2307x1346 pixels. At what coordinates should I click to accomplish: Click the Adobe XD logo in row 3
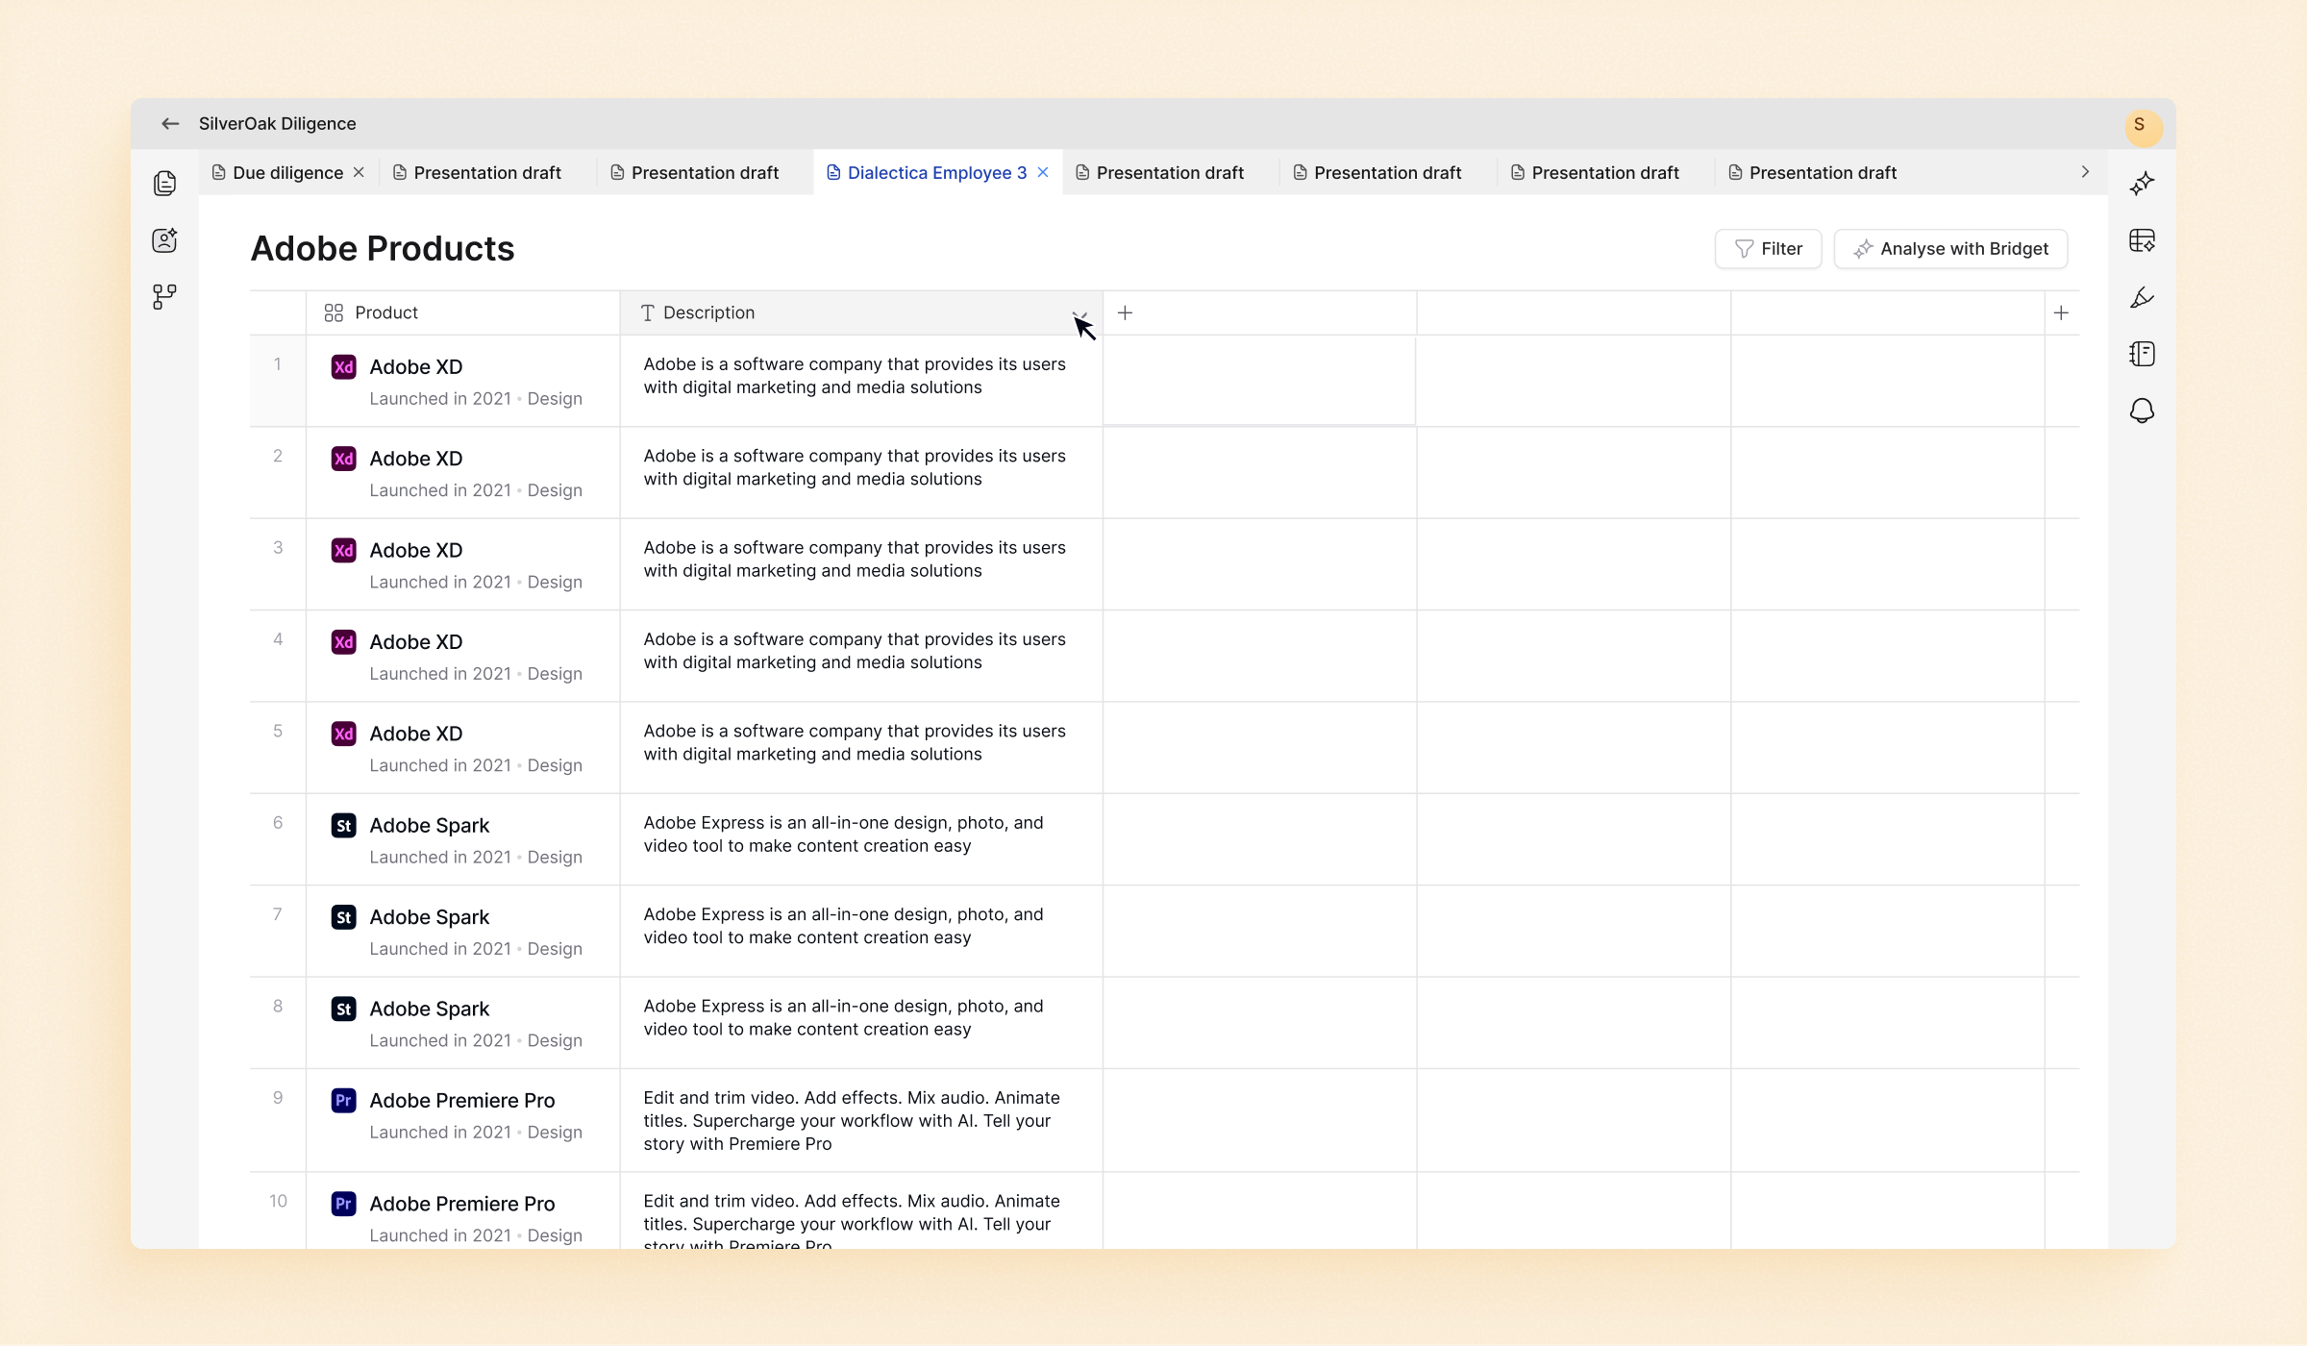[x=343, y=551]
